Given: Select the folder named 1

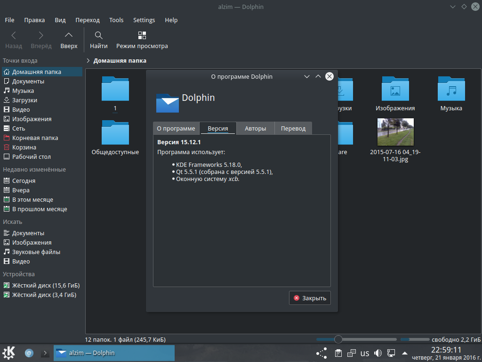Looking at the screenshot, I should pos(115,93).
